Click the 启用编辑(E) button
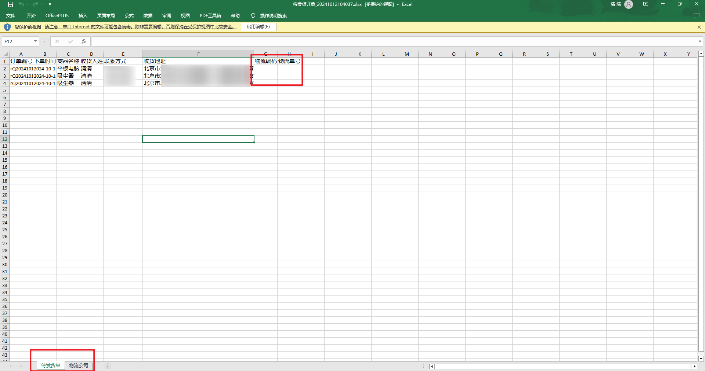Screen dimensions: 705x371 click(x=258, y=27)
